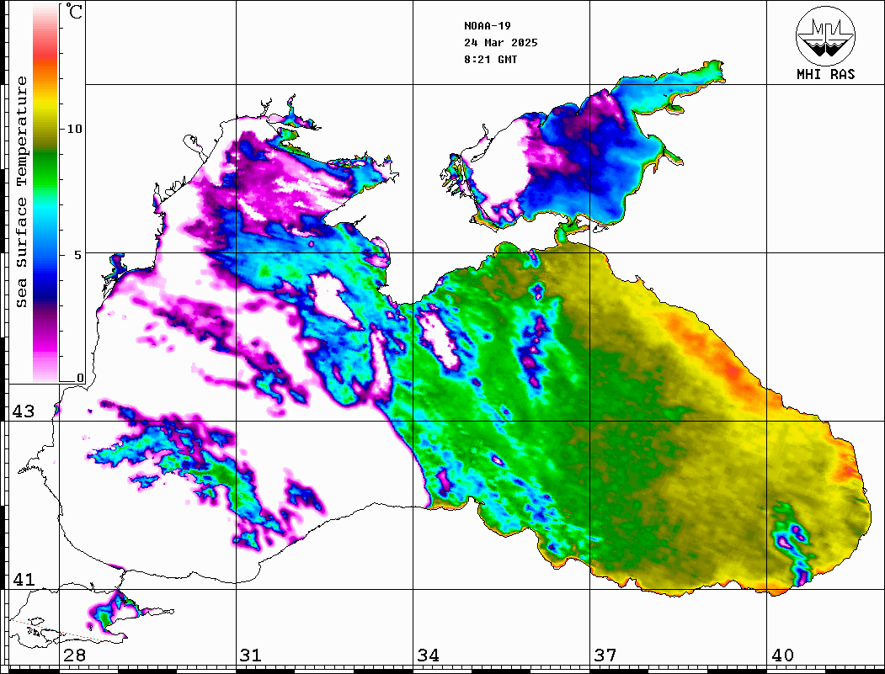Click longitude label 37

(605, 655)
